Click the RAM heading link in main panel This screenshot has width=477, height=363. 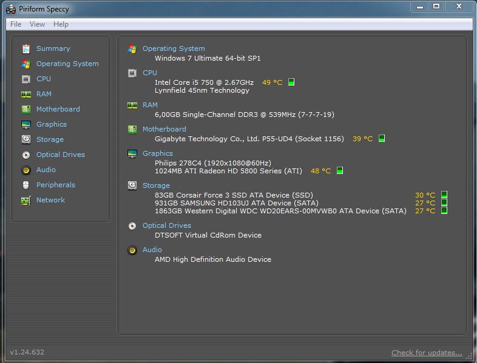click(x=150, y=105)
